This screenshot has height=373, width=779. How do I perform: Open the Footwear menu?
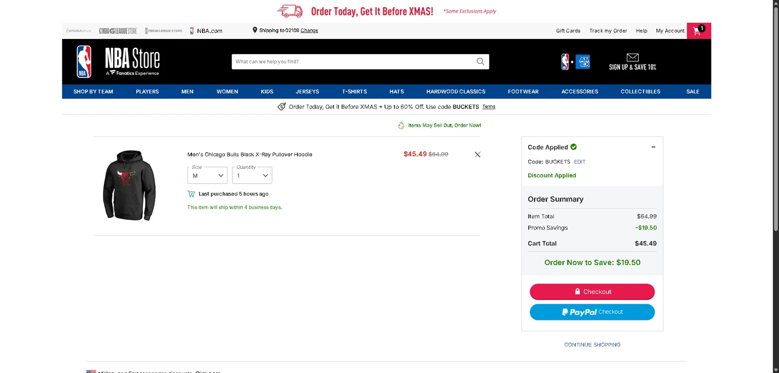[523, 91]
